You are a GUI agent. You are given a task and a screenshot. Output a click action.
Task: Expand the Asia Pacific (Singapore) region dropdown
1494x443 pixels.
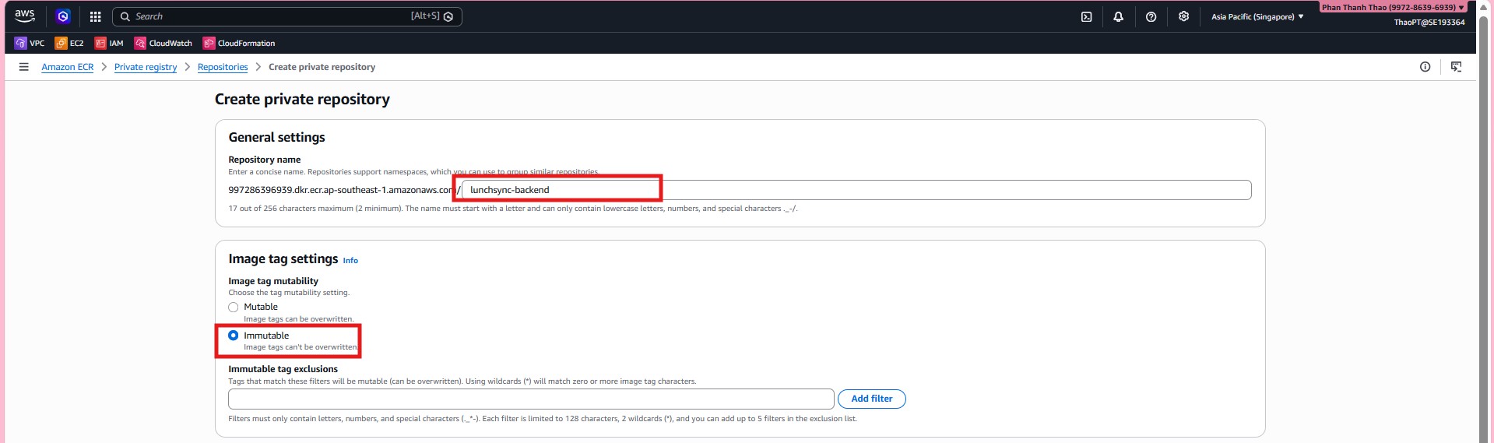(x=1257, y=16)
